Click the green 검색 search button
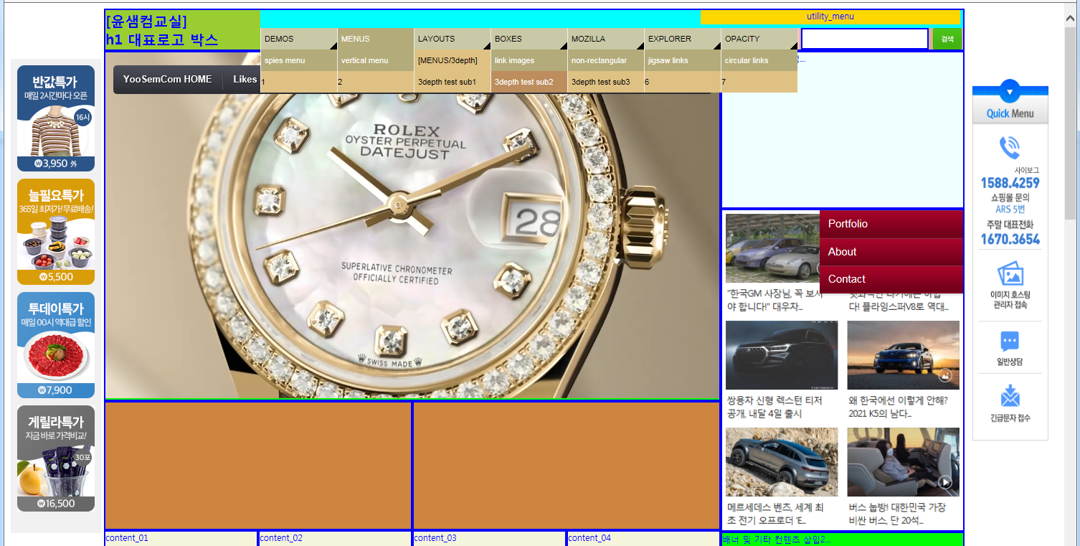This screenshot has width=1080, height=546. tap(947, 39)
